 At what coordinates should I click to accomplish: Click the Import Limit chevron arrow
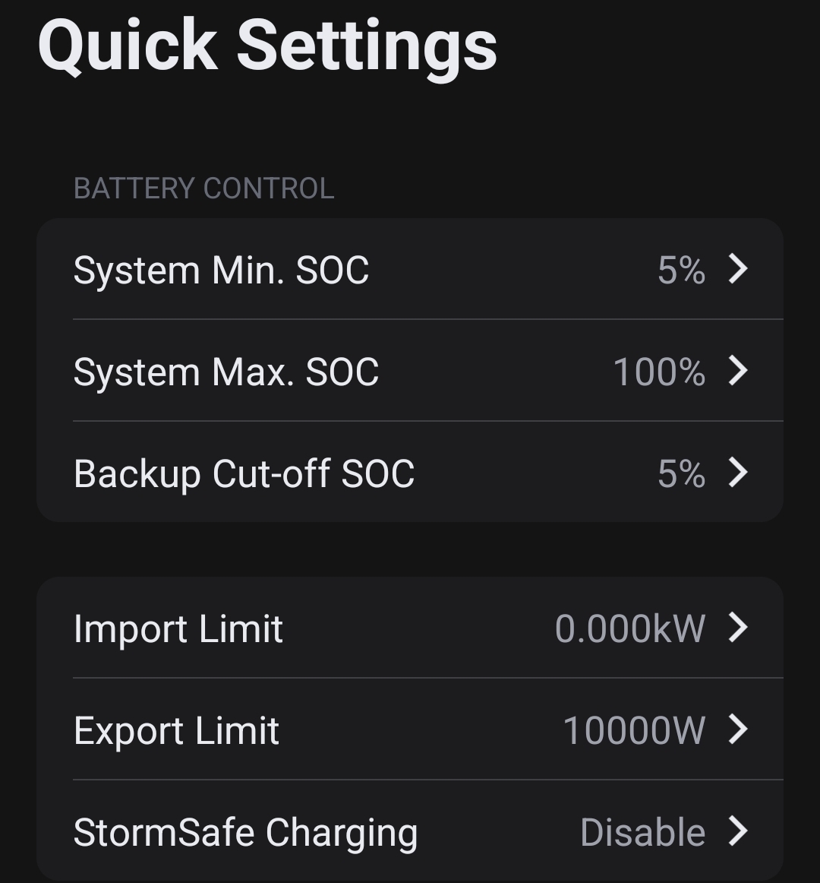pos(738,628)
